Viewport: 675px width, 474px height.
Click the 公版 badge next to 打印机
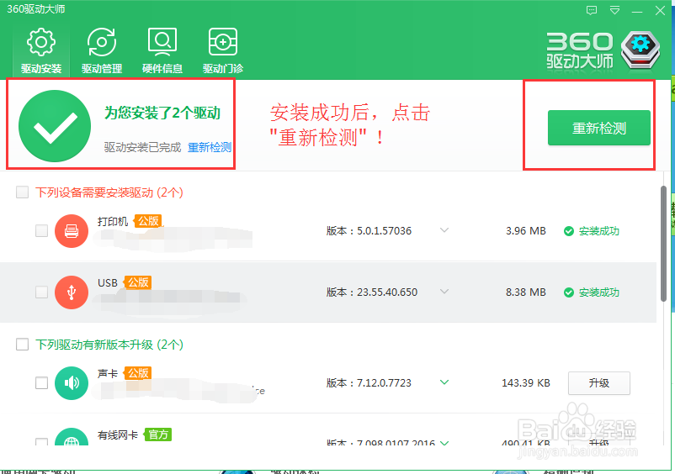tap(148, 221)
